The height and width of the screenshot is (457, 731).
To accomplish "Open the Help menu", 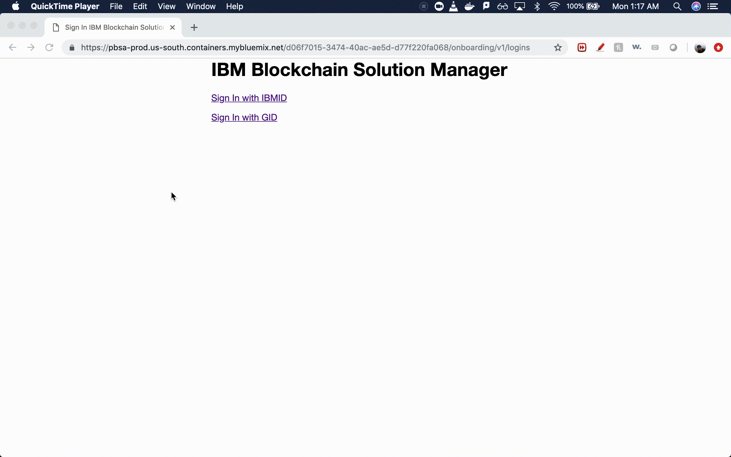I will (234, 6).
